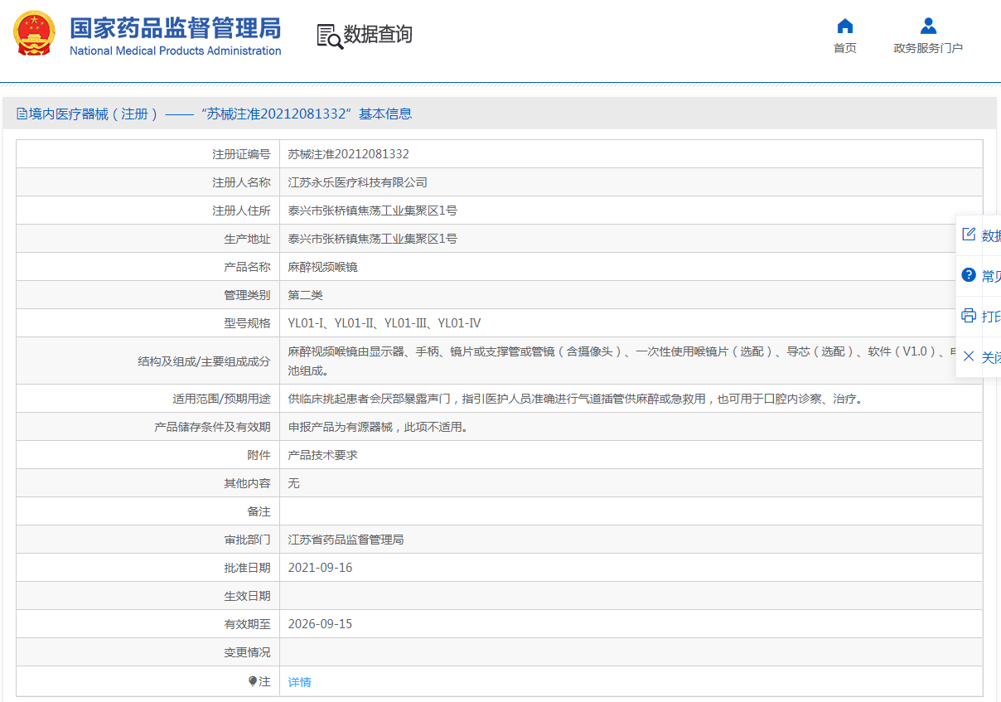This screenshot has height=702, width=1001.
Task: Click approval date 2021-09-16
Action: [x=320, y=568]
